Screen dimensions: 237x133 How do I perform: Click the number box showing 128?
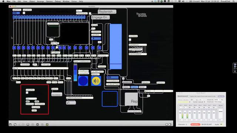click(x=113, y=77)
